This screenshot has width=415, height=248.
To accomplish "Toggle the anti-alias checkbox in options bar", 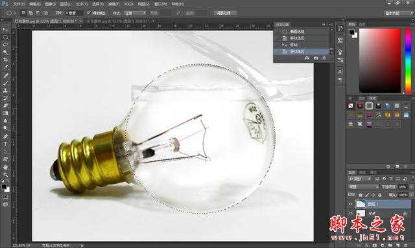I will coord(89,13).
